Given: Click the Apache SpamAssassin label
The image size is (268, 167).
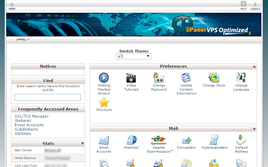Looking at the screenshot, I should click(x=160, y=149).
